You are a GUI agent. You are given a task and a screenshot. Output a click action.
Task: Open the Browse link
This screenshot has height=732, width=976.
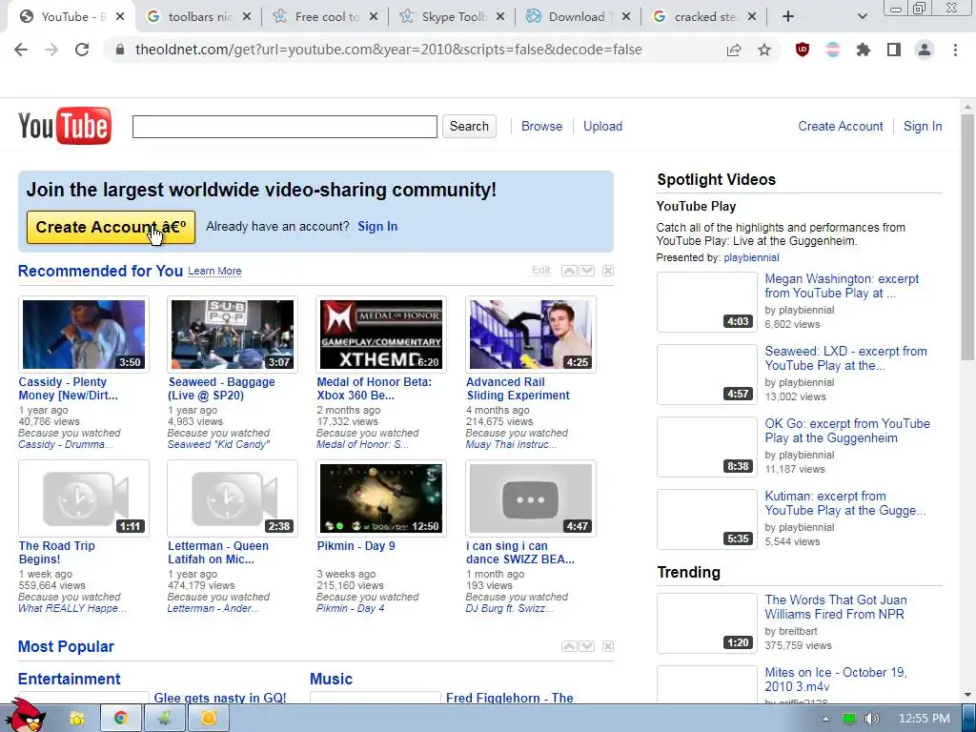[x=541, y=127]
